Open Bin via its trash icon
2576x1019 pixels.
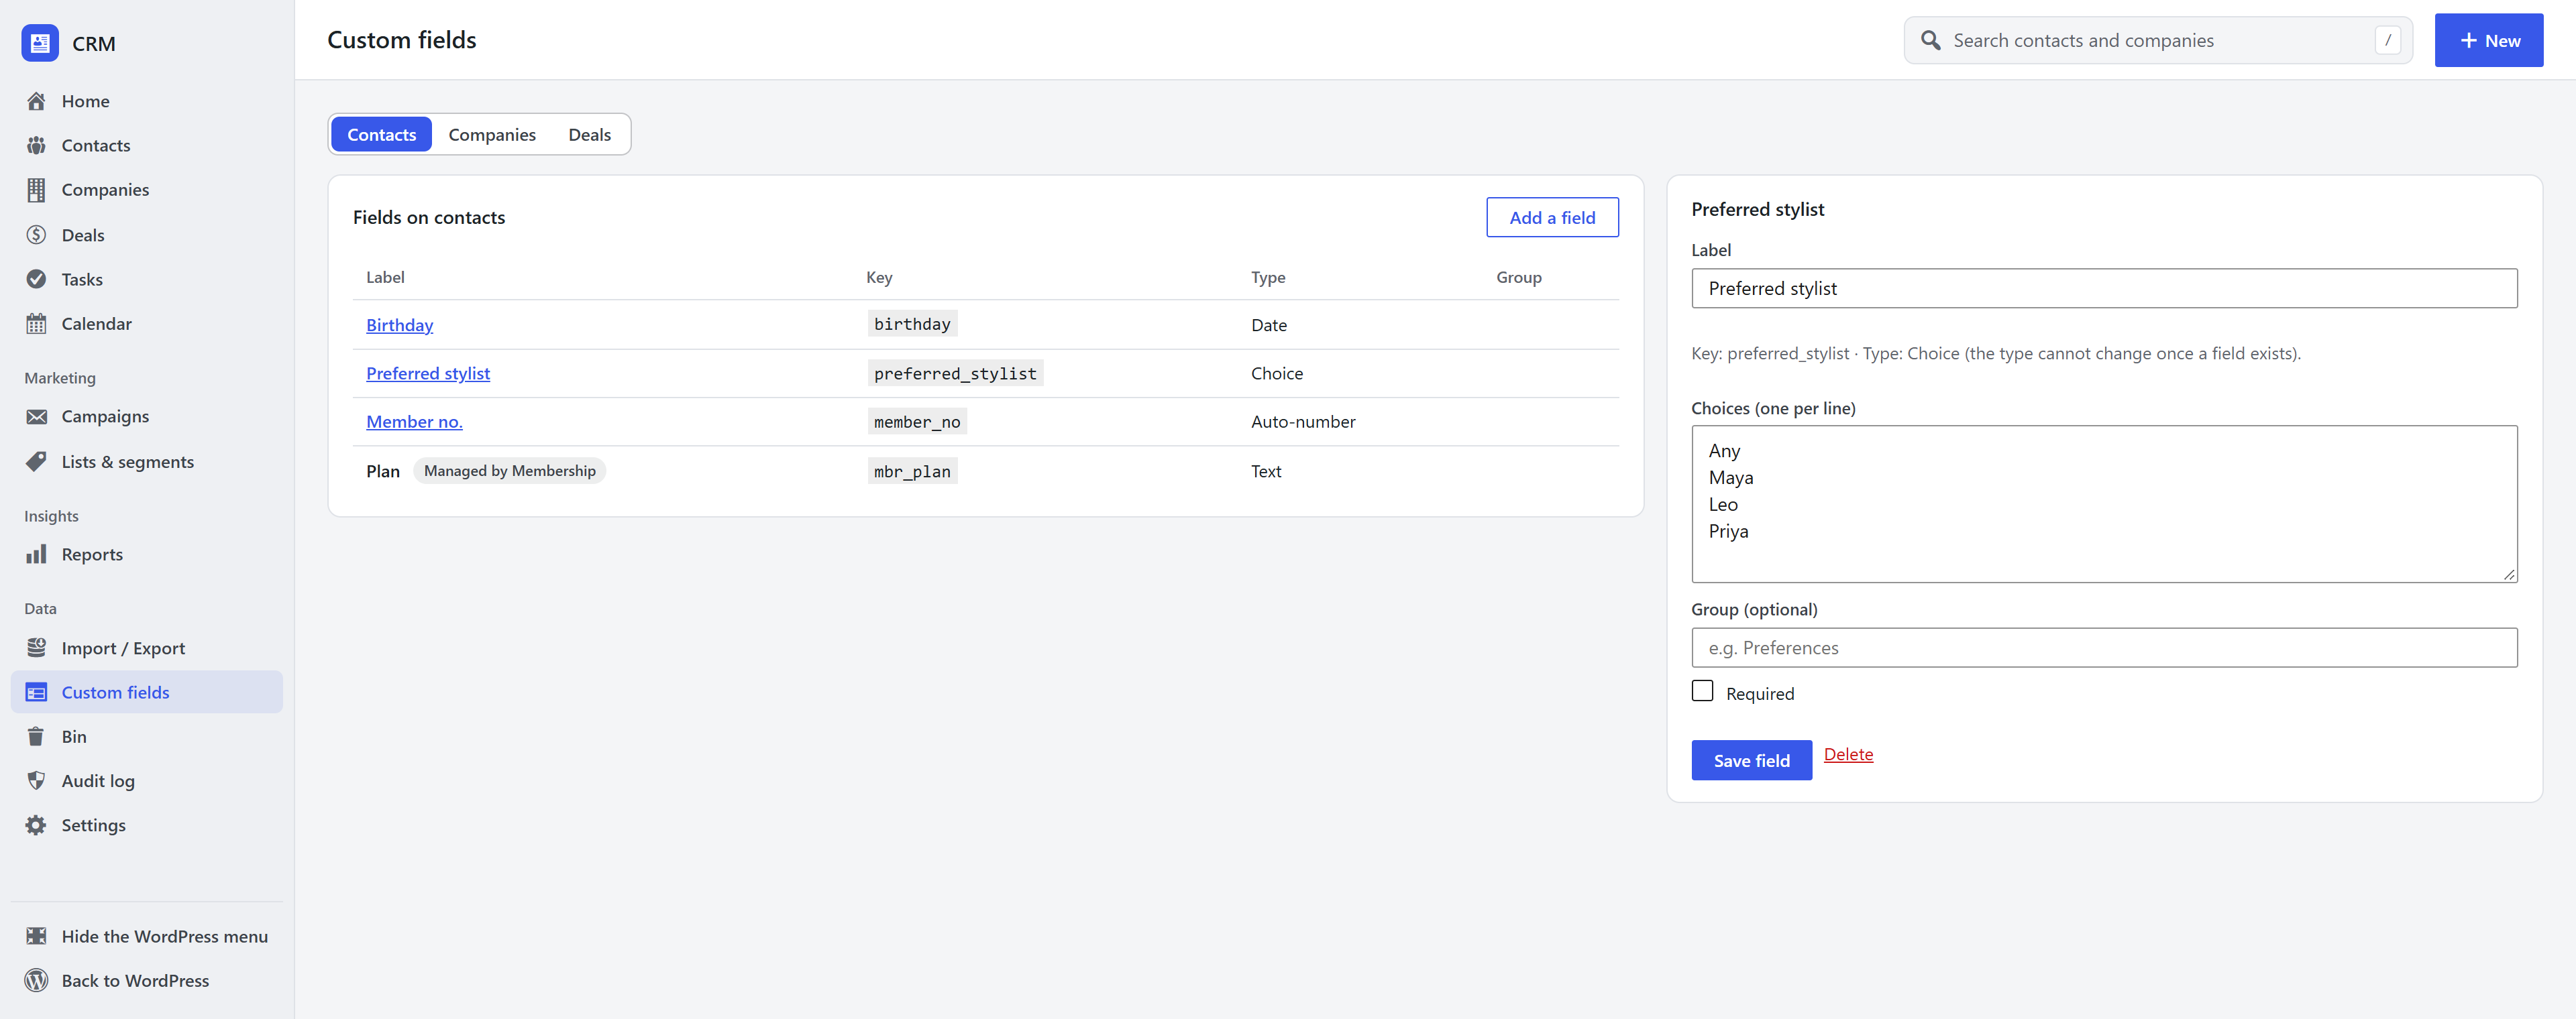pos(36,736)
